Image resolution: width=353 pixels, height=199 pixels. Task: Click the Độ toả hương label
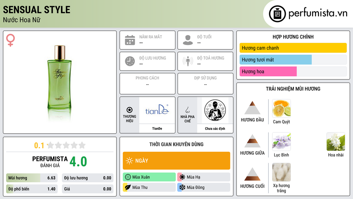point(211,58)
